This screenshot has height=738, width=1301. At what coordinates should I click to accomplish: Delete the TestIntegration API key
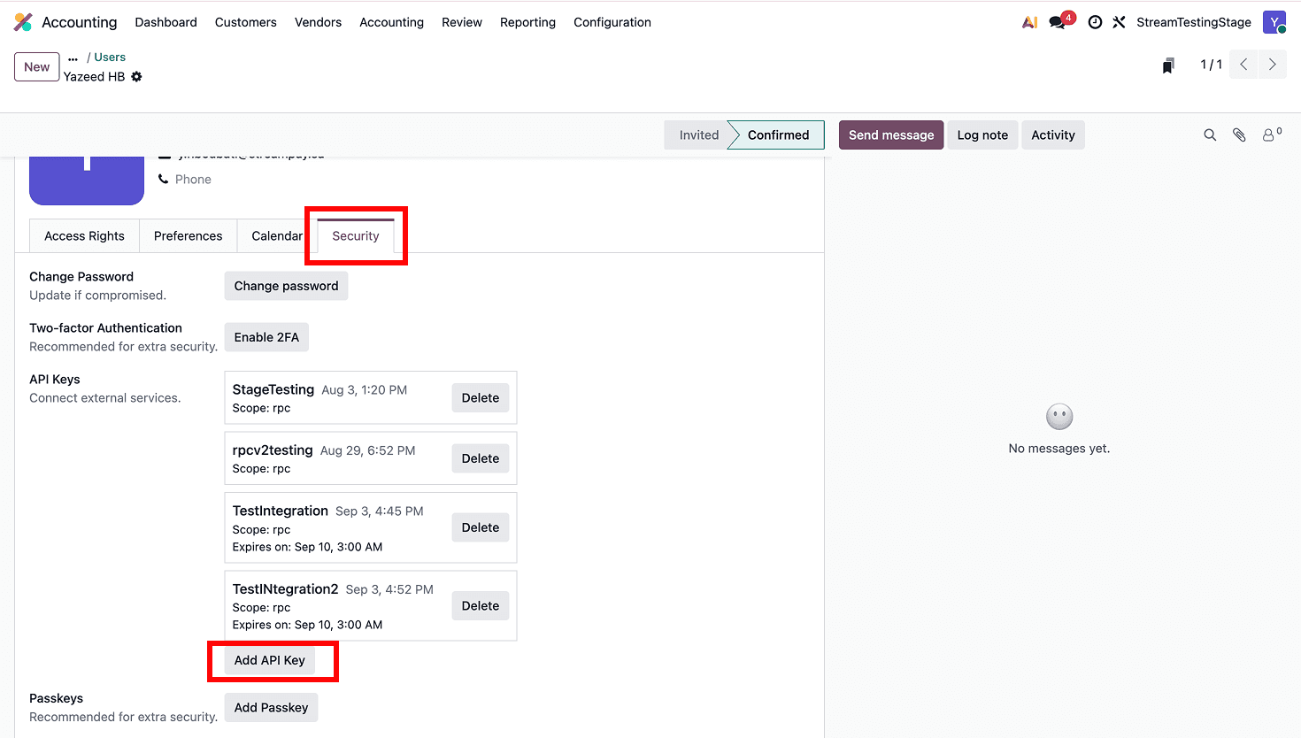click(481, 527)
